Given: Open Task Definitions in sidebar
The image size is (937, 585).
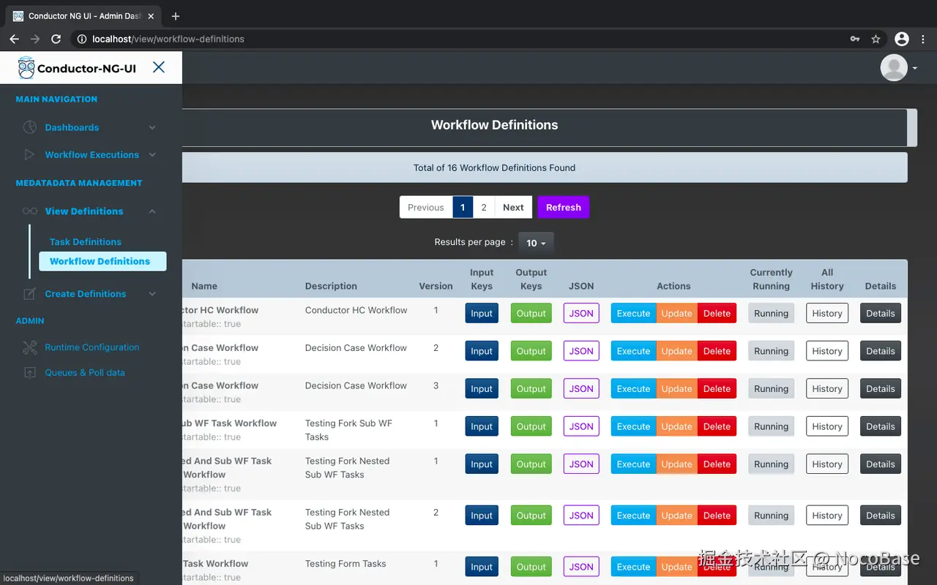Looking at the screenshot, I should (x=86, y=242).
